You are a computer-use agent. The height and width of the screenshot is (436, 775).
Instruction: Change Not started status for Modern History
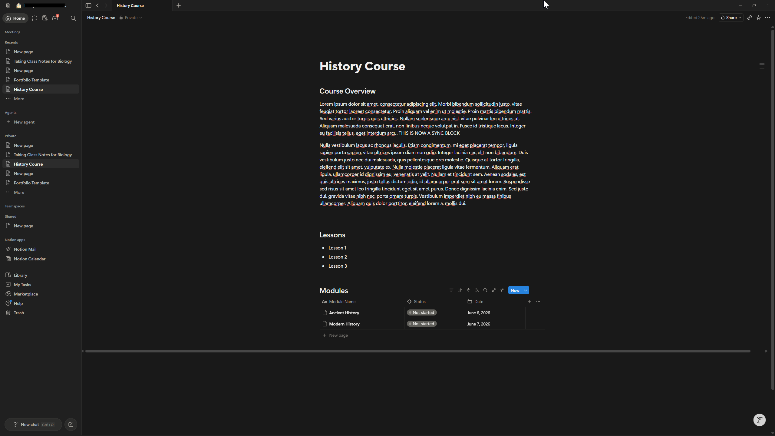422,324
